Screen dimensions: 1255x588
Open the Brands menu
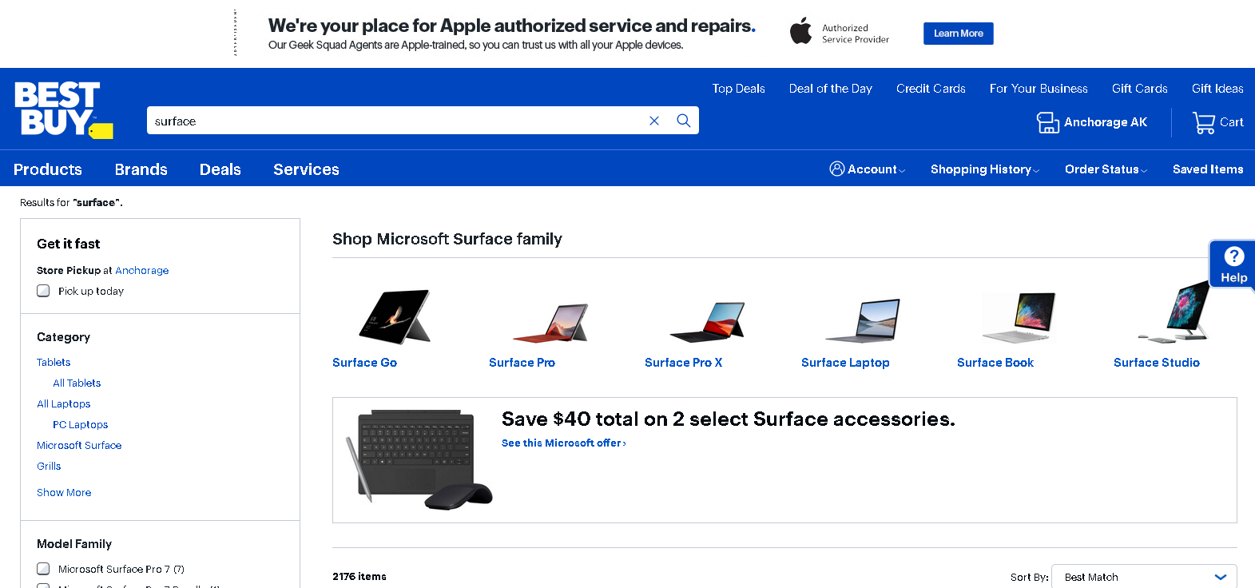point(141,169)
